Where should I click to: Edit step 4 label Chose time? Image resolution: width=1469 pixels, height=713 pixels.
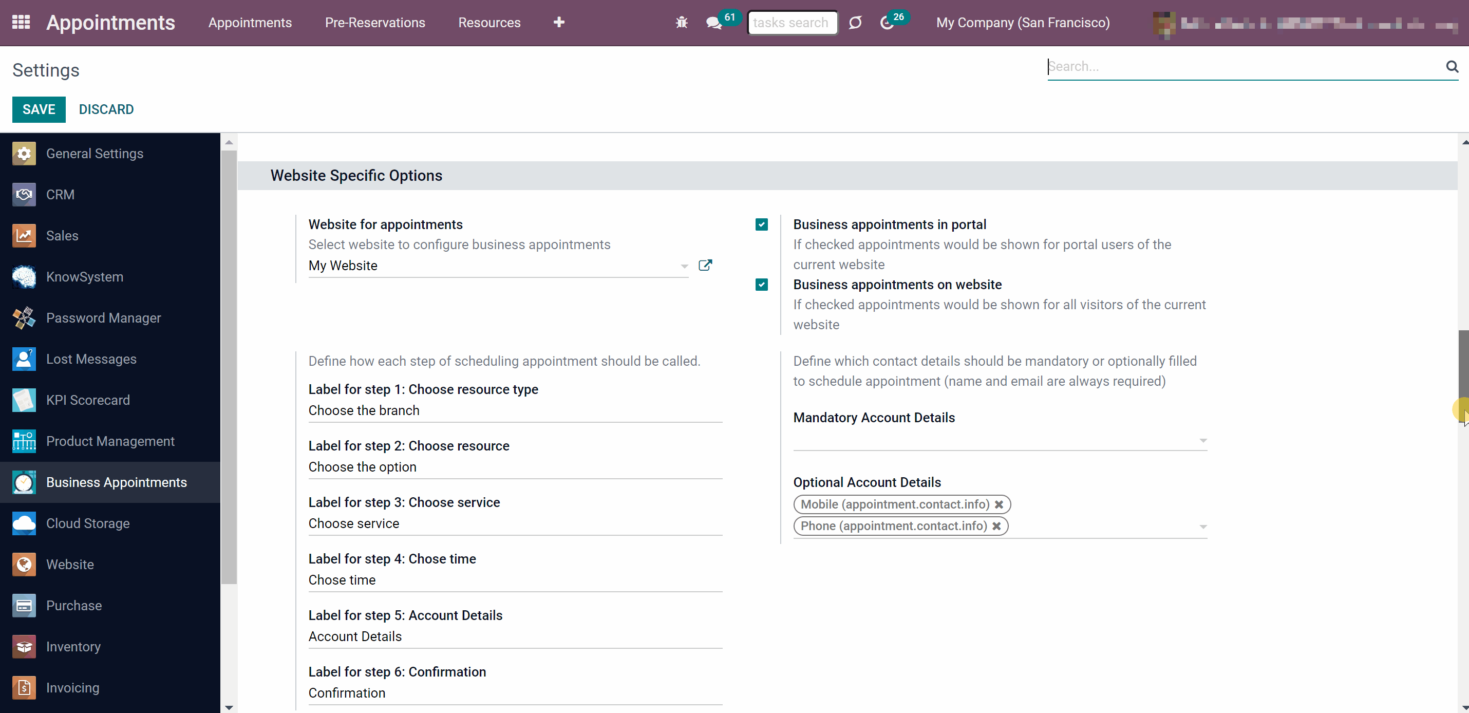tap(515, 580)
